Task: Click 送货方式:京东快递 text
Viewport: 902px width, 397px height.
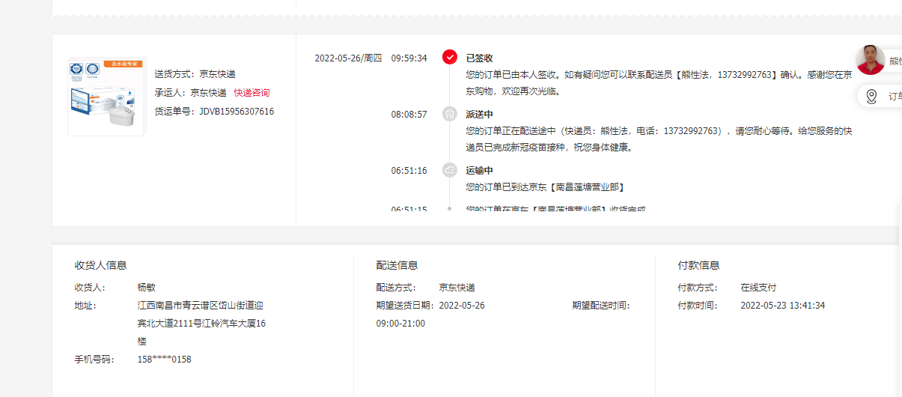Action: [195, 74]
